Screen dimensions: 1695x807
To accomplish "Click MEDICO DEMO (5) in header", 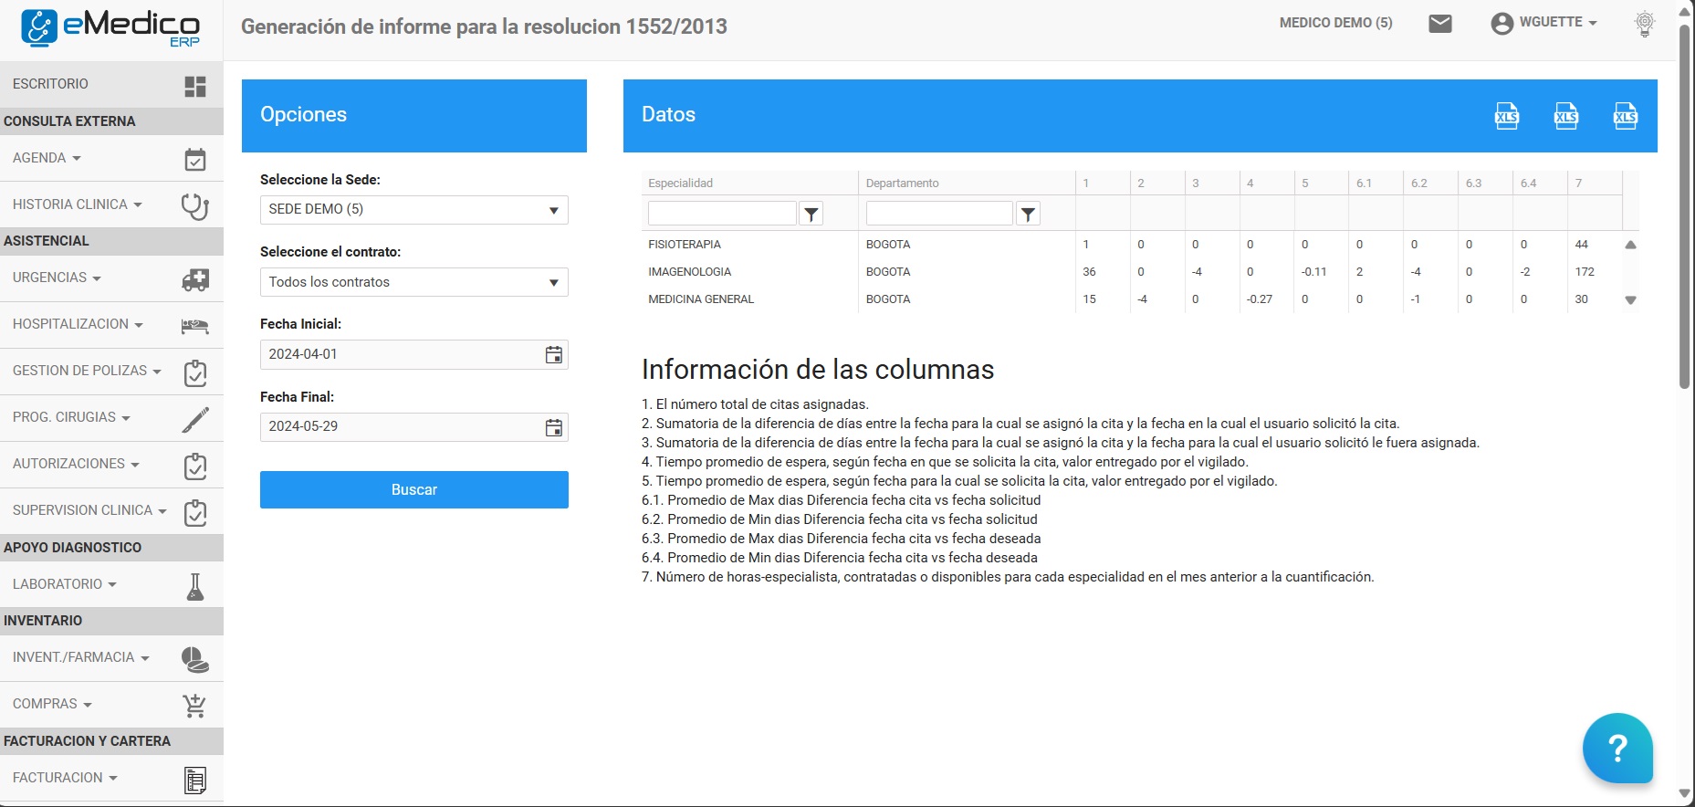I will click(1335, 23).
